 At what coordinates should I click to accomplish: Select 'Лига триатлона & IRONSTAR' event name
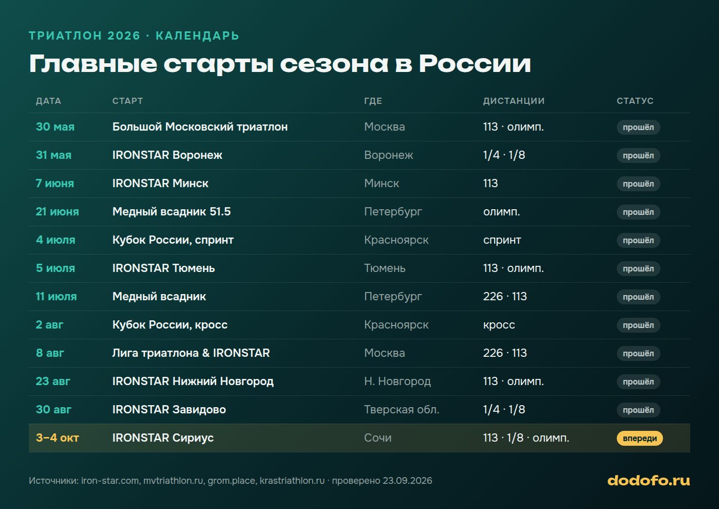pos(191,353)
